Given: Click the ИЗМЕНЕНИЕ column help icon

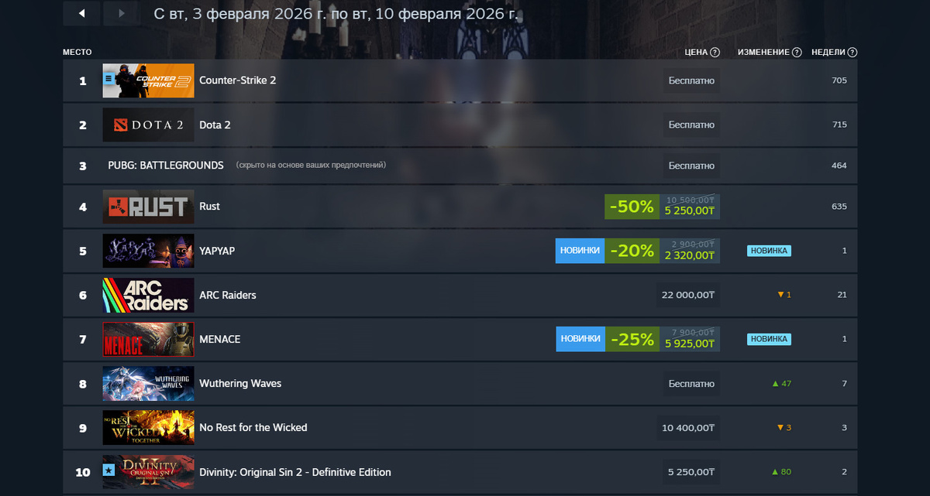Looking at the screenshot, I should click(x=797, y=52).
